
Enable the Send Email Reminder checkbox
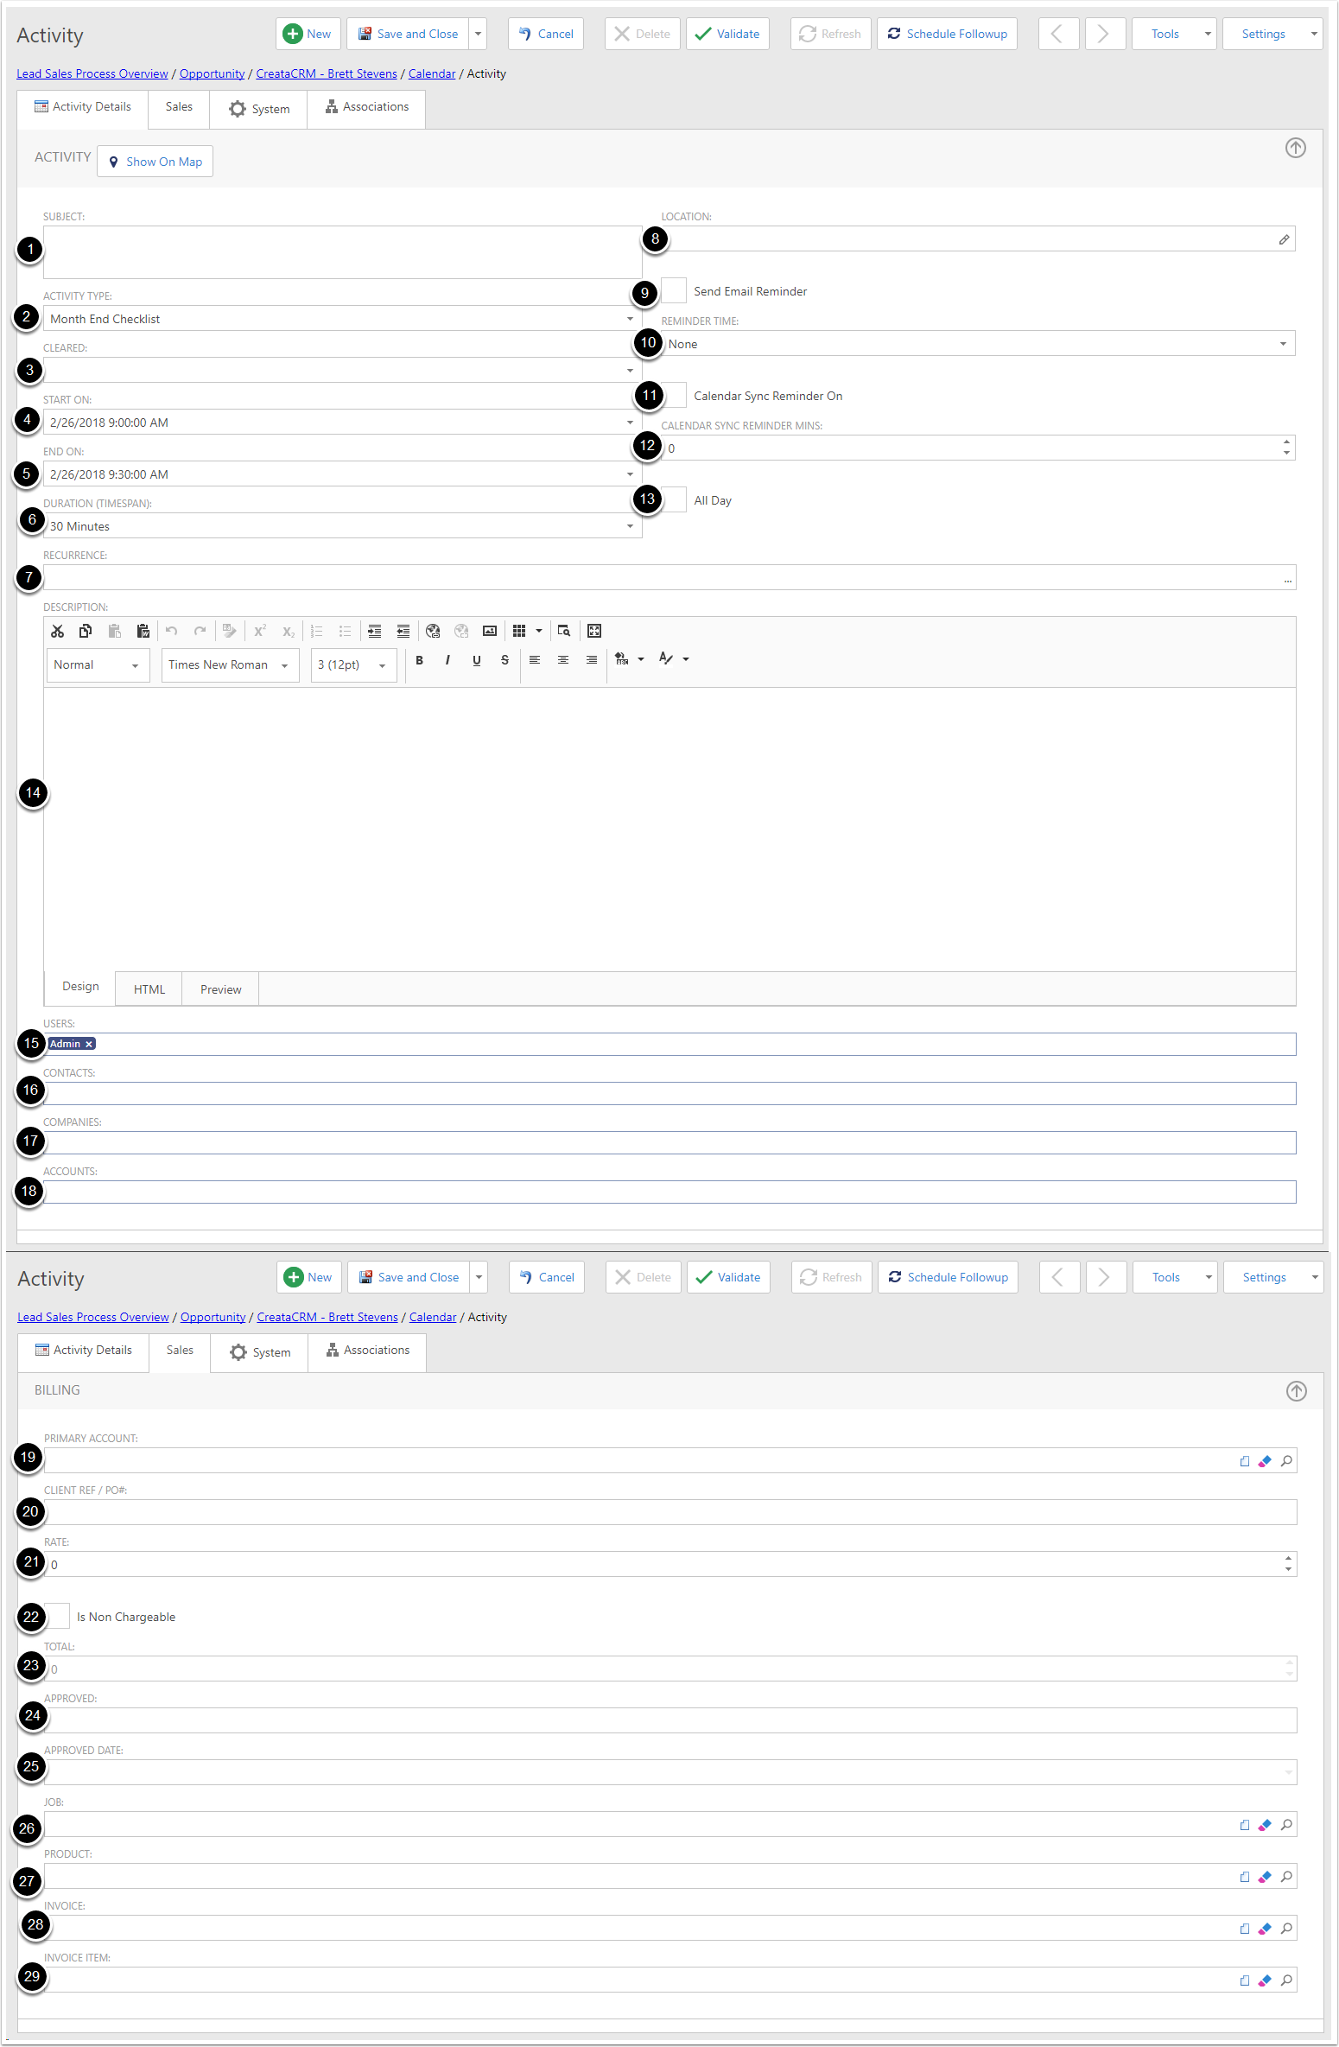(674, 291)
